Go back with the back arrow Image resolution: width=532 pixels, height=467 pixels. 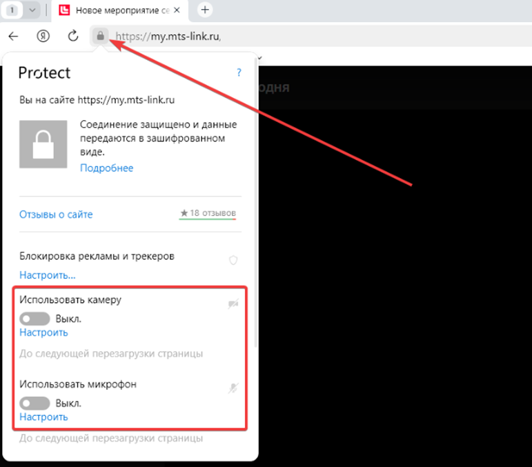coord(13,36)
